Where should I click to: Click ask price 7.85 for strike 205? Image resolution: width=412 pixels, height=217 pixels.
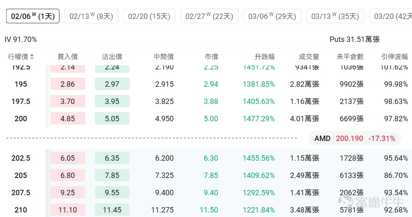pyautogui.click(x=112, y=175)
